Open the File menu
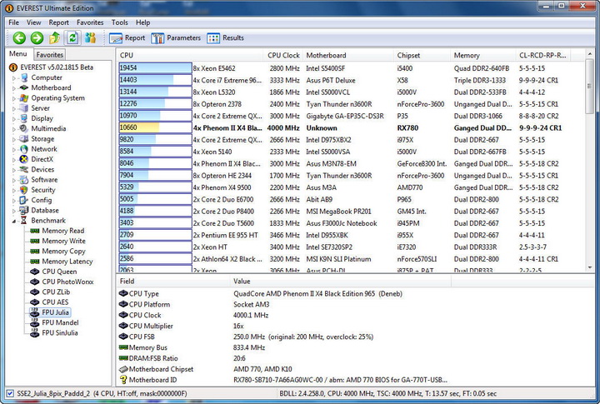 click(14, 22)
